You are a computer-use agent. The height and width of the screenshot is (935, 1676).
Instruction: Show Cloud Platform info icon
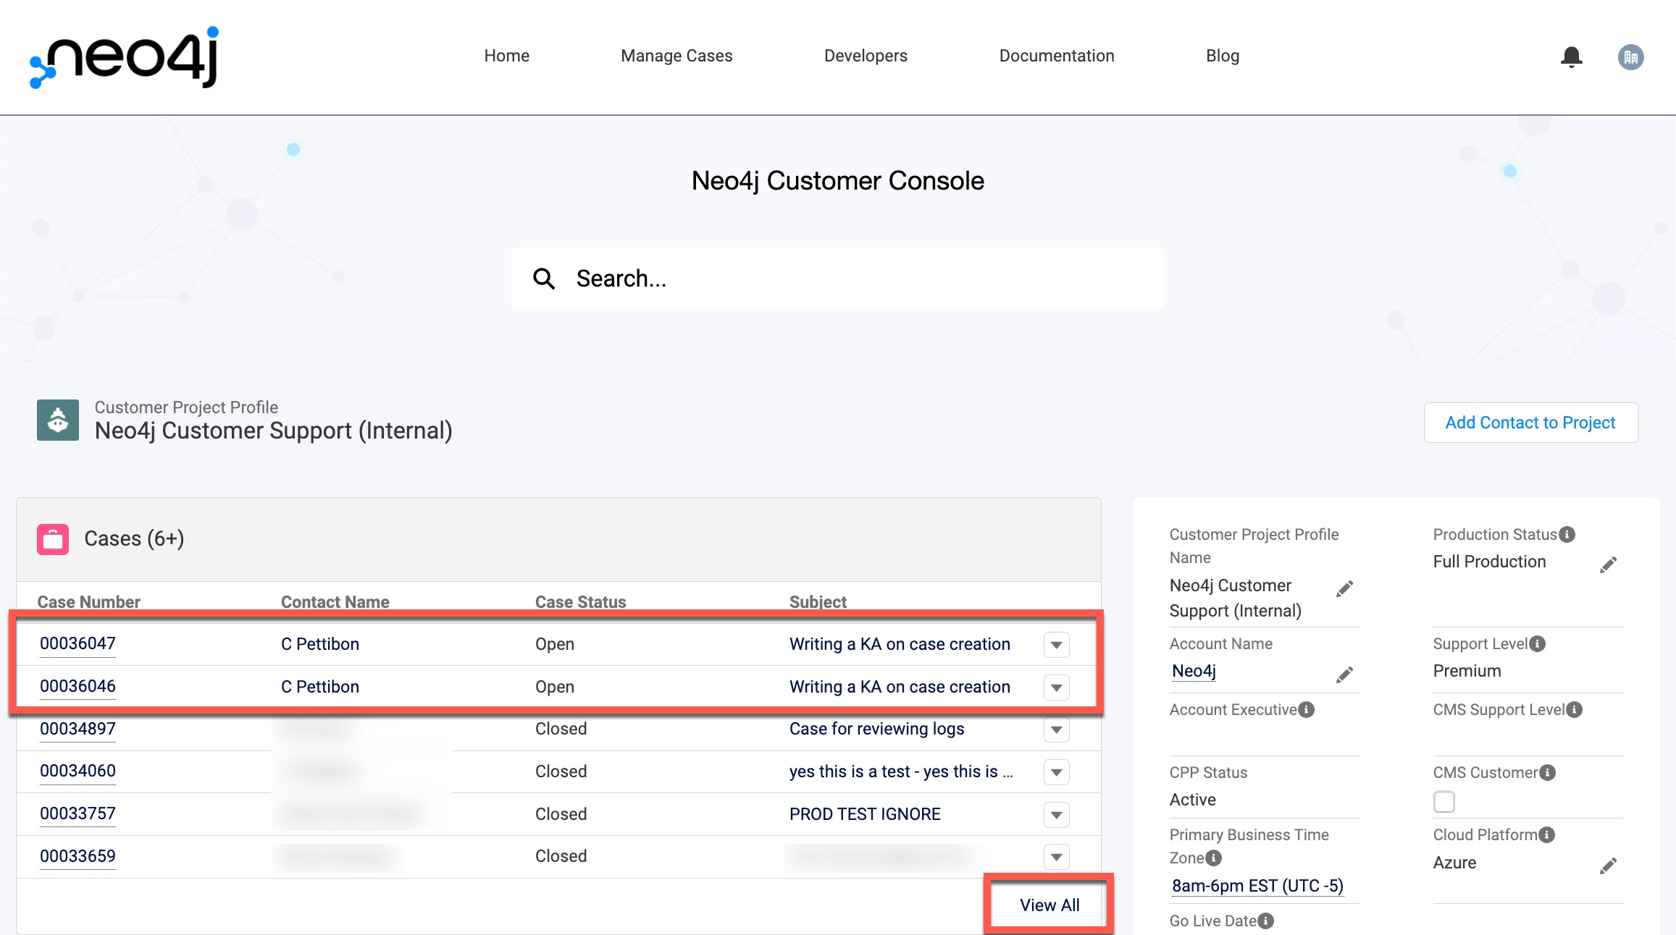[x=1546, y=835]
